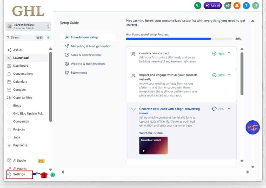Click Generate new leads with a high-converting funnel
The height and width of the screenshot is (188, 266).
pyautogui.click(x=169, y=111)
